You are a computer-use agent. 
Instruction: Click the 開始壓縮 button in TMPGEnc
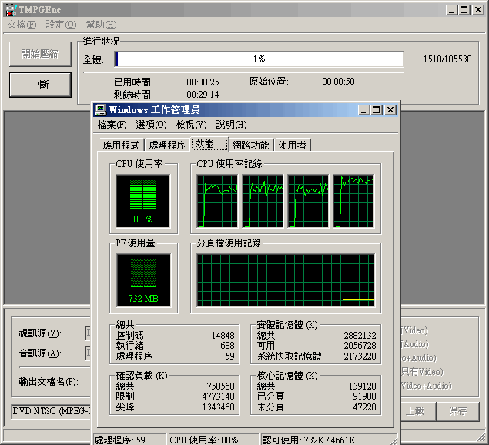tap(40, 54)
